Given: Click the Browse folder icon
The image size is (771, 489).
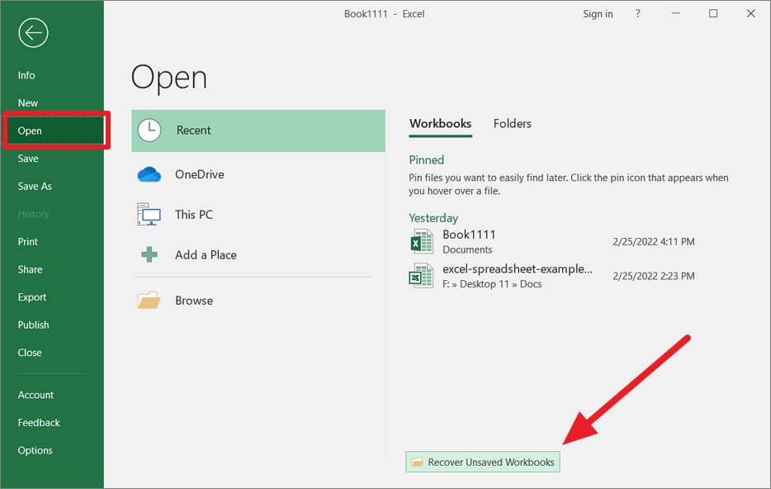Looking at the screenshot, I should coord(149,300).
